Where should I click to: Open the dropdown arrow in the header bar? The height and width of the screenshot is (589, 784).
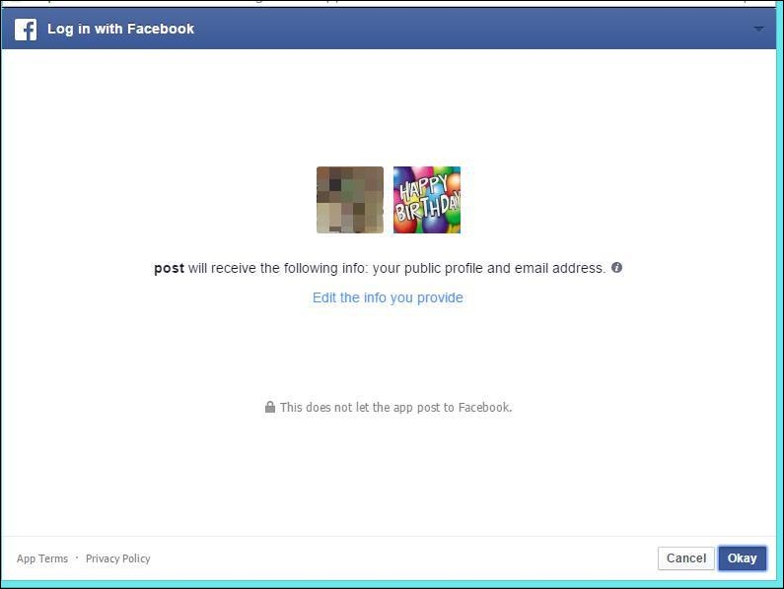coord(758,29)
